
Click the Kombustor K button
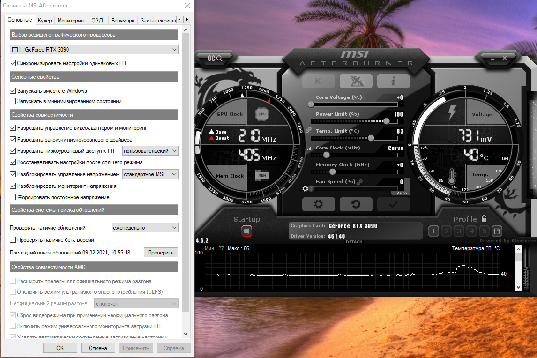[x=319, y=81]
